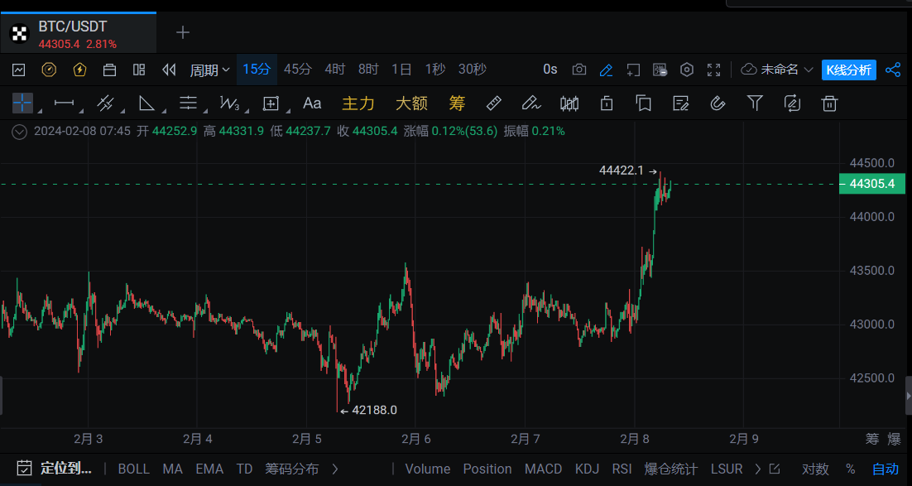This screenshot has width=912, height=486.
Task: Collapse the candle info header chevron
Action: [x=19, y=131]
